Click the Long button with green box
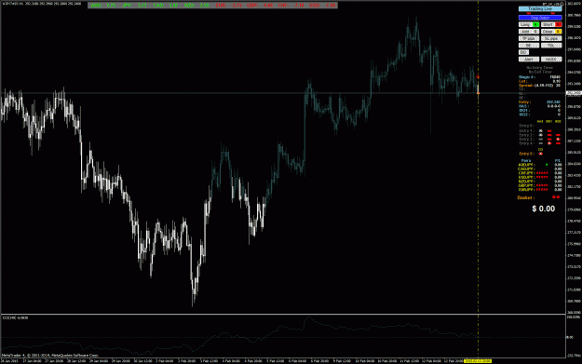This screenshot has width=582, height=364. pos(529,24)
